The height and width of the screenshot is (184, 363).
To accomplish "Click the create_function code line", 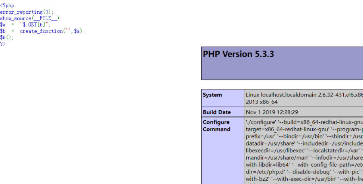I will 42,31.
